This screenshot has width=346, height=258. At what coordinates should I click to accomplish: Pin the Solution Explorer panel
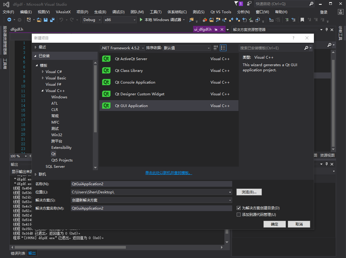[326, 29]
